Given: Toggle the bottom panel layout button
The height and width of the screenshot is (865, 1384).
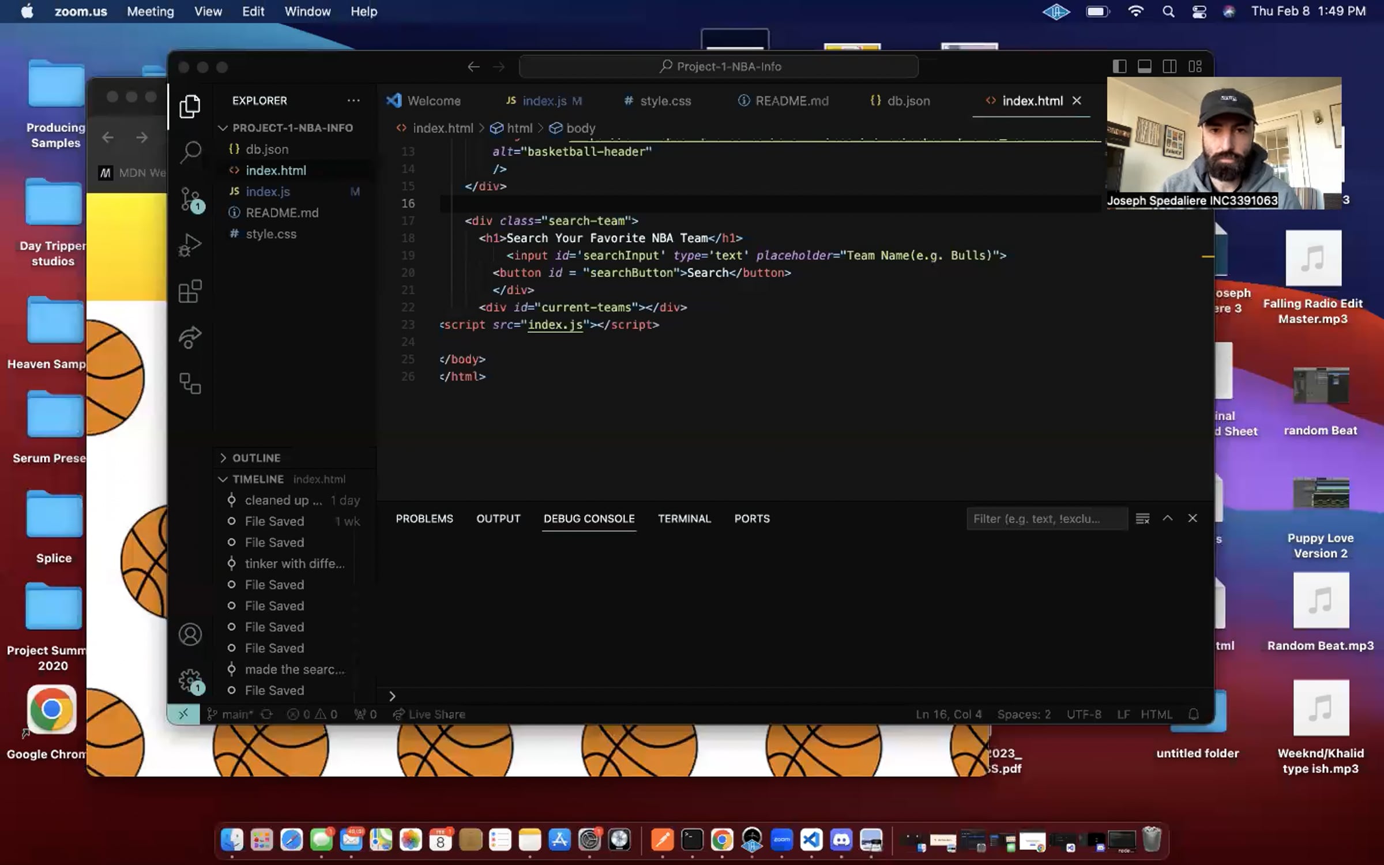Looking at the screenshot, I should [1145, 66].
